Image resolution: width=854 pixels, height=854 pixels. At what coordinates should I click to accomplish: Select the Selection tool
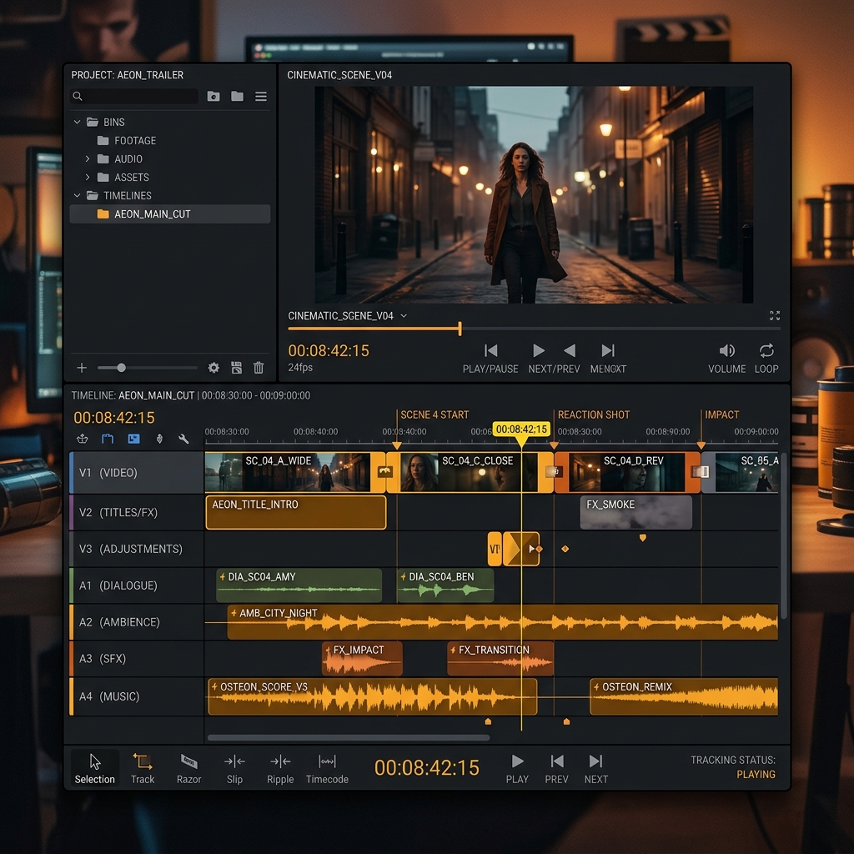tap(95, 768)
